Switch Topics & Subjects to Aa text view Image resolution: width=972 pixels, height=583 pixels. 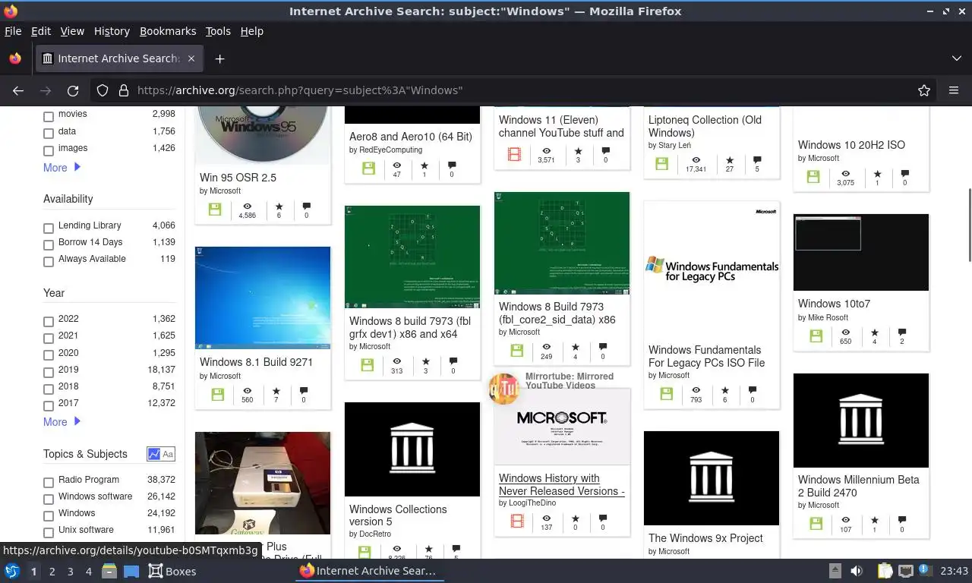[168, 454]
